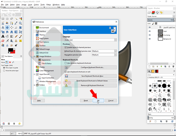Open the Colors menu
This screenshot has height=136, width=176.
36,5
